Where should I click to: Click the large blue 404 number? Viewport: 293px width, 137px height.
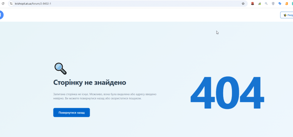pos(227,92)
